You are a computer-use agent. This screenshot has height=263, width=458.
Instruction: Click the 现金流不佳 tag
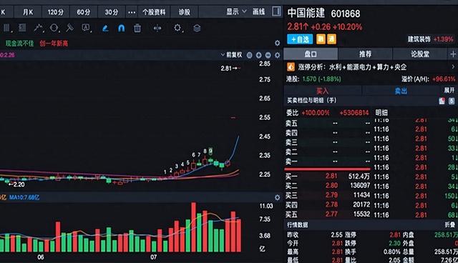point(19,44)
